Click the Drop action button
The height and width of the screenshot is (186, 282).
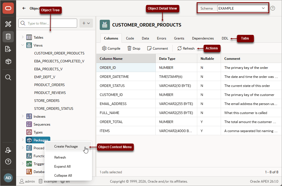[134, 48]
